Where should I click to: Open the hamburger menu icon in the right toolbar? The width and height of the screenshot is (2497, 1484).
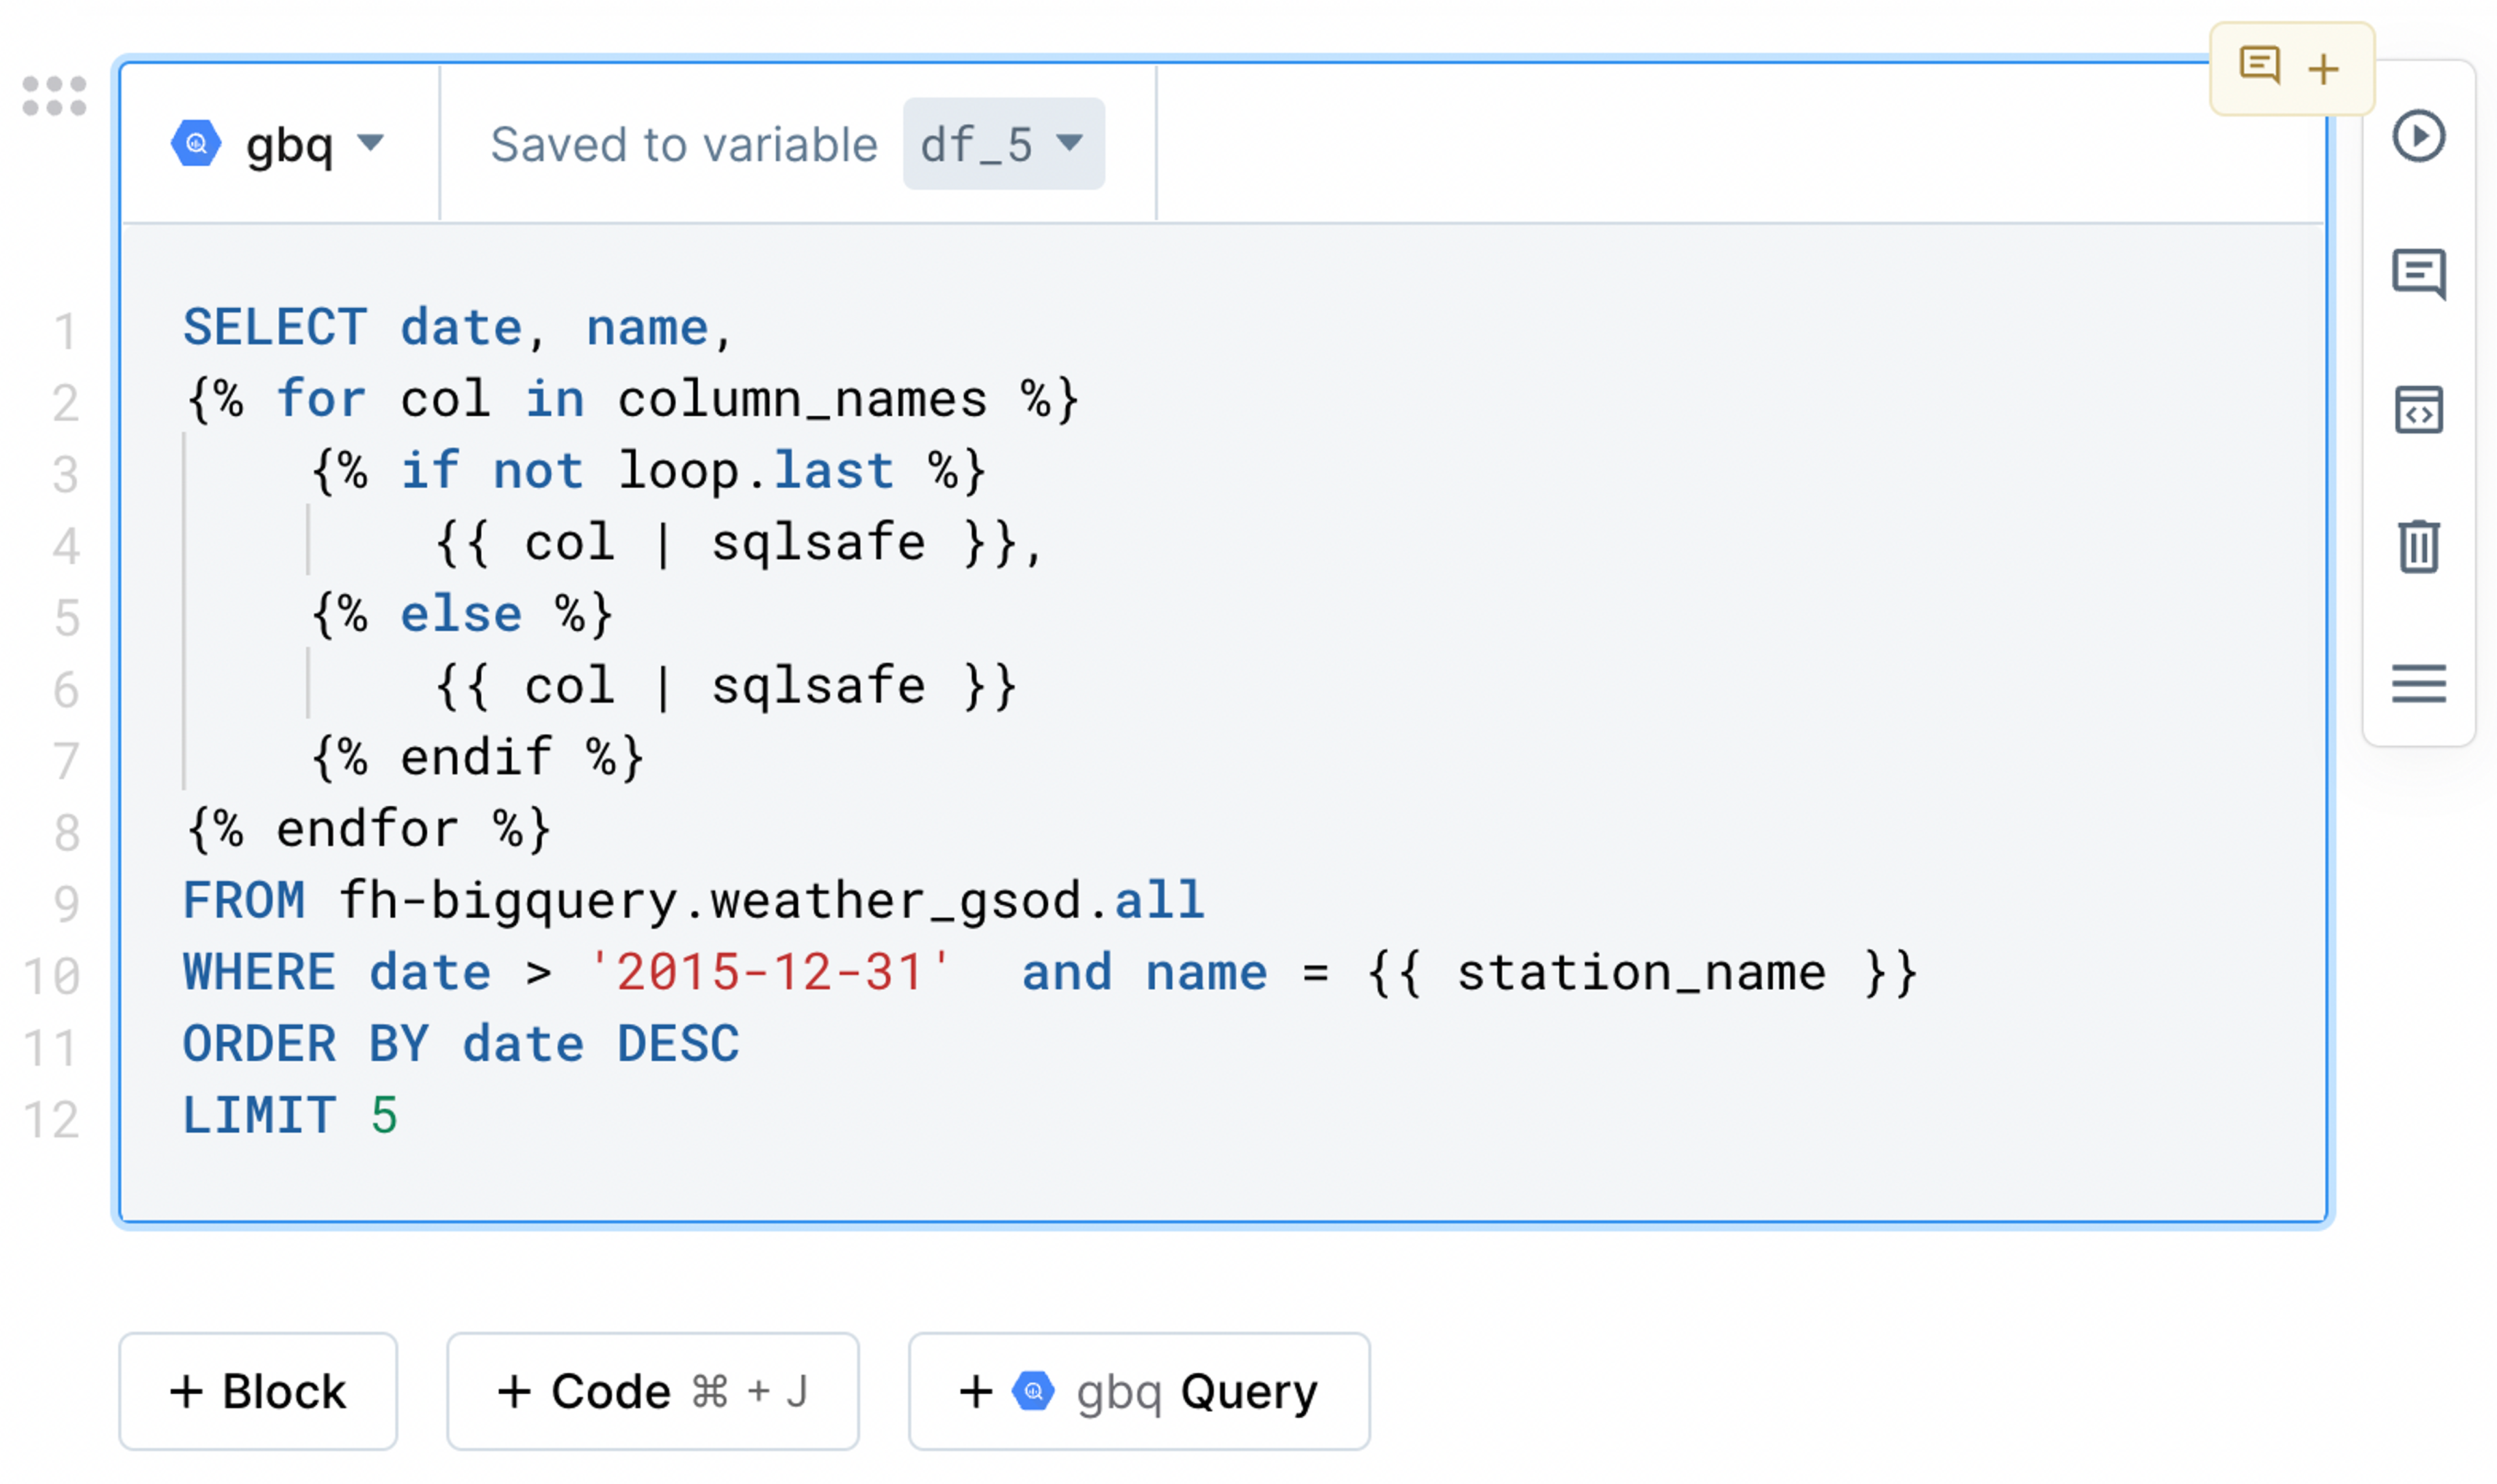tap(2418, 684)
